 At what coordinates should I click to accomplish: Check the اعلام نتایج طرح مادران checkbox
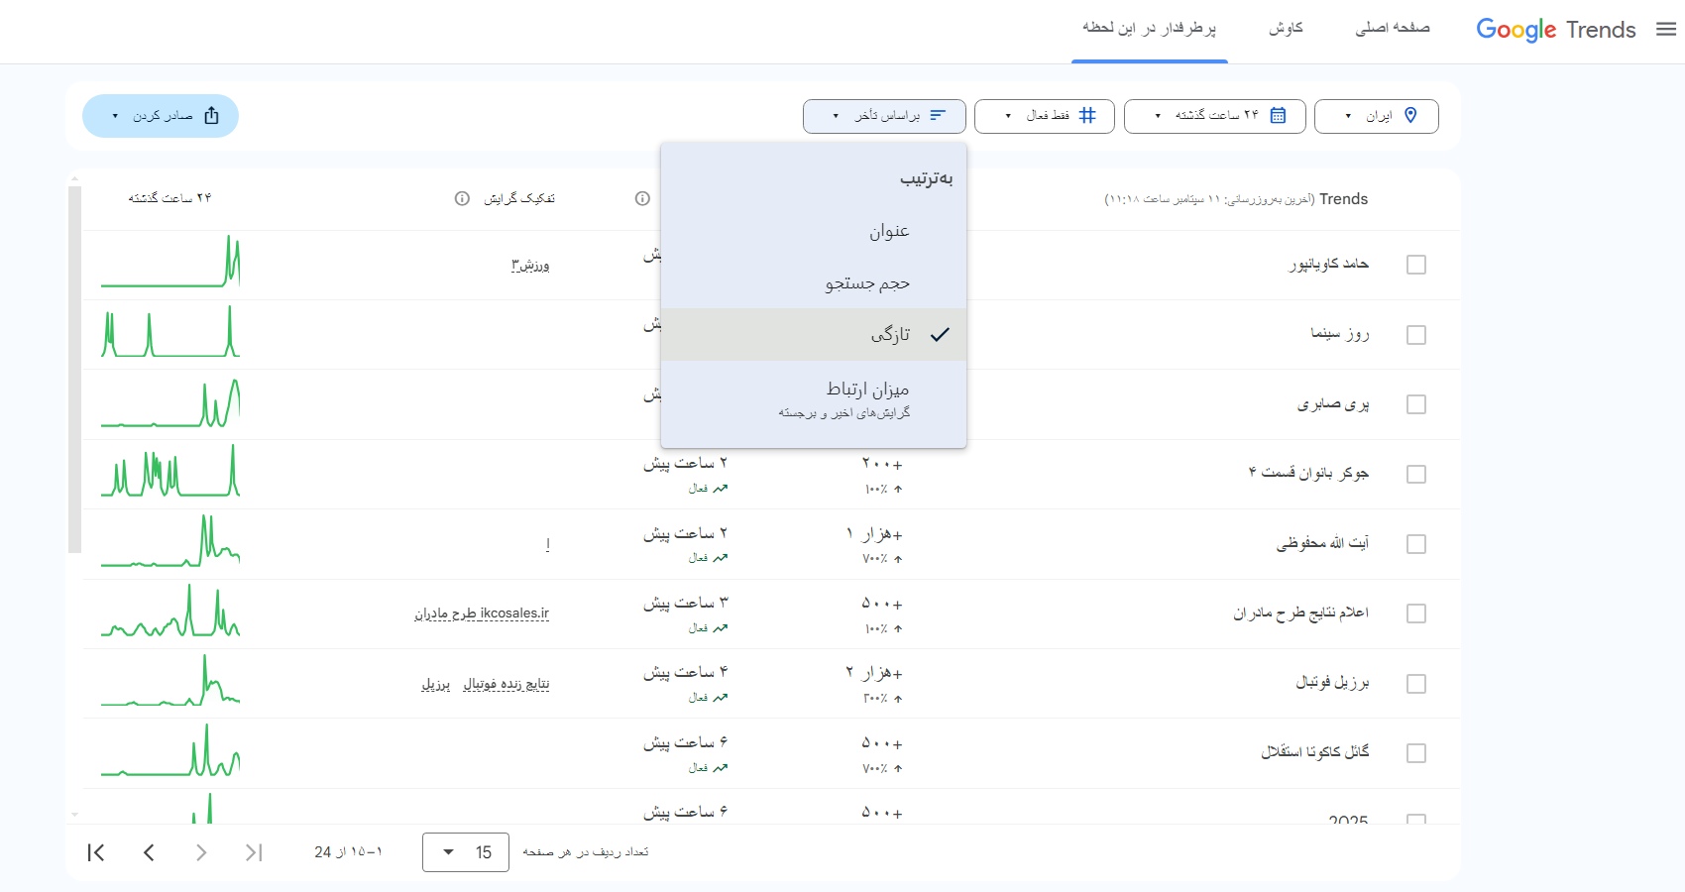(x=1416, y=613)
